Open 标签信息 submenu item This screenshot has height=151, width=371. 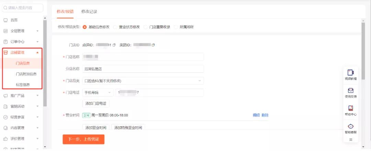[x=22, y=85]
